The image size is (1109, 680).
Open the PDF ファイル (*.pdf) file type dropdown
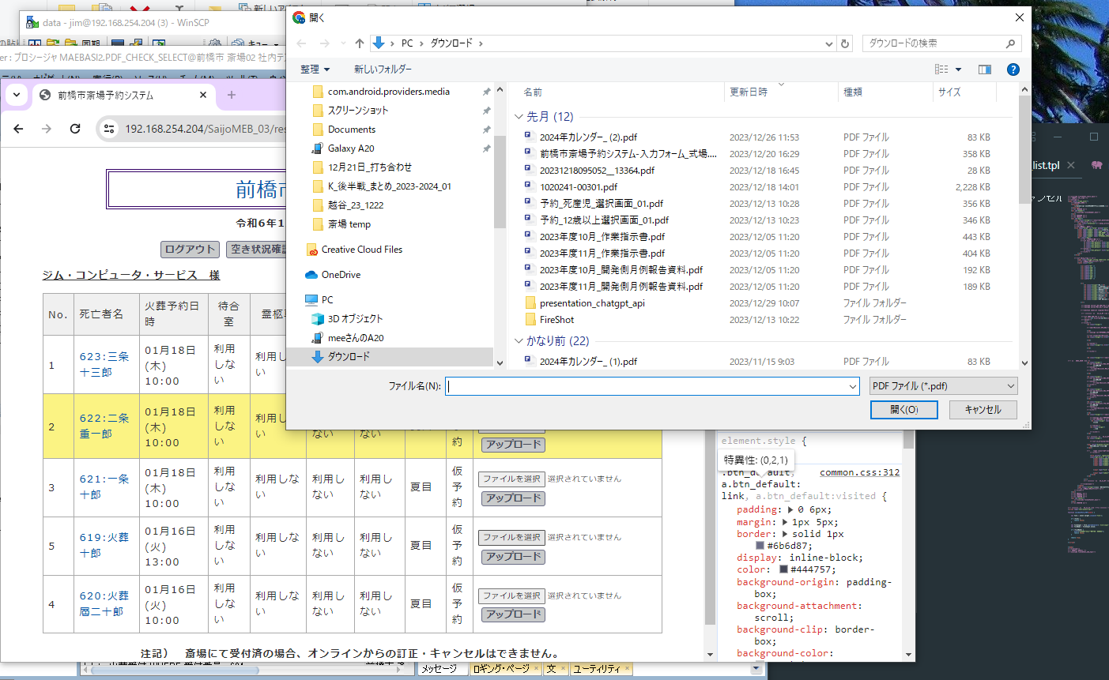pyautogui.click(x=941, y=385)
